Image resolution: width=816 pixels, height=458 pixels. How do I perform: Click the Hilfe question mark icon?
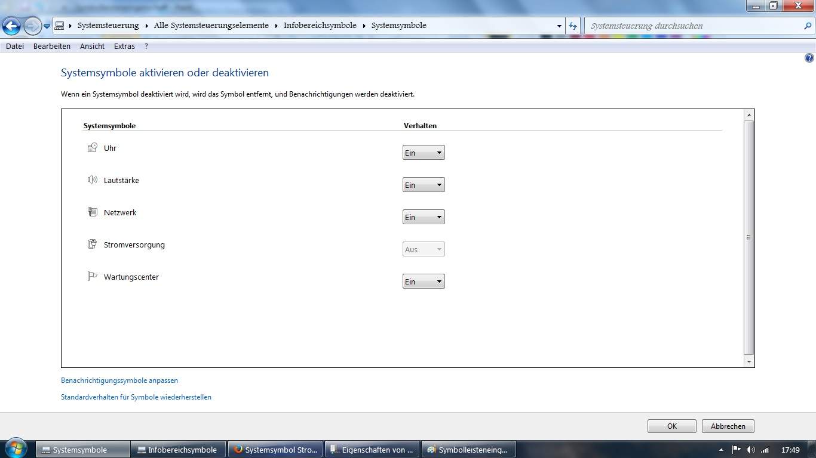810,57
